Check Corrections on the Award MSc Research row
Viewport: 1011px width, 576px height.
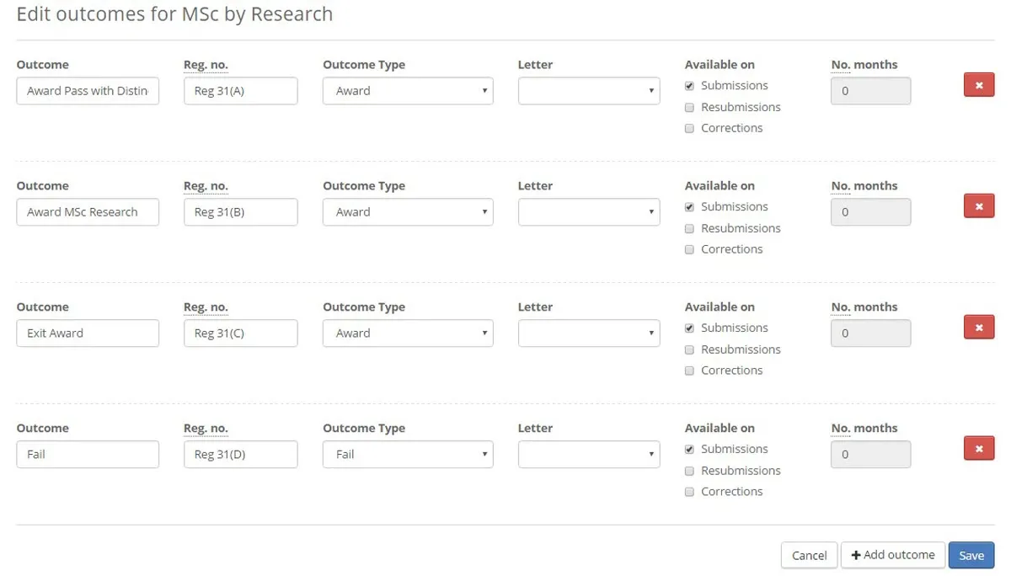click(689, 248)
